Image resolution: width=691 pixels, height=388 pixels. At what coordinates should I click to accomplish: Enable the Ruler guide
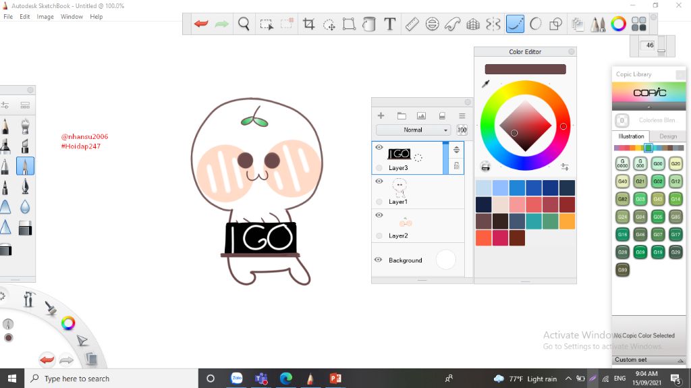[412, 24]
